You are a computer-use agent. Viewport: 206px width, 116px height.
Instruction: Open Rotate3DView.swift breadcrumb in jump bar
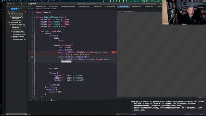[x=48, y=9]
